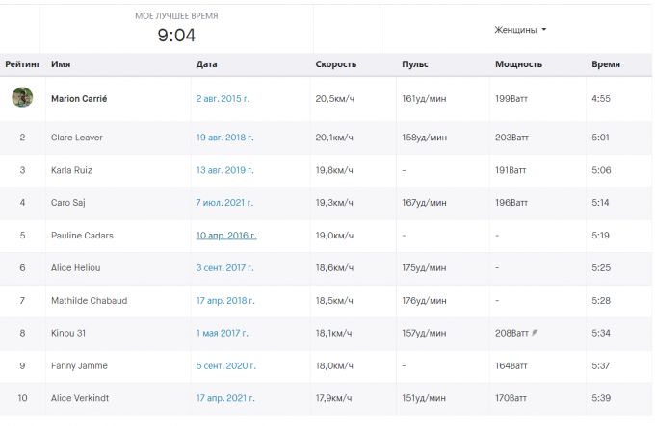This screenshot has width=655, height=426.
Task: Open Kinou 31's 1 мая 2017 г. activity
Action: pyautogui.click(x=223, y=334)
